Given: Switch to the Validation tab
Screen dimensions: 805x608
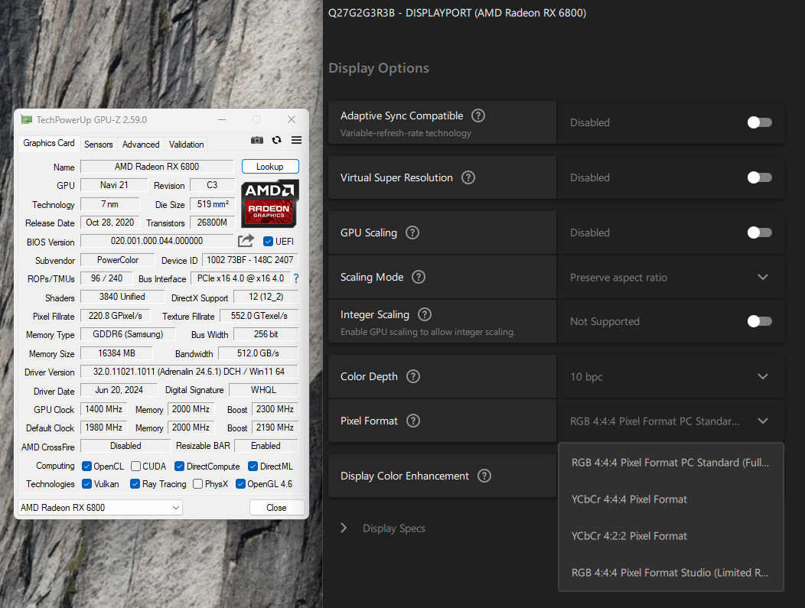Looking at the screenshot, I should [187, 145].
